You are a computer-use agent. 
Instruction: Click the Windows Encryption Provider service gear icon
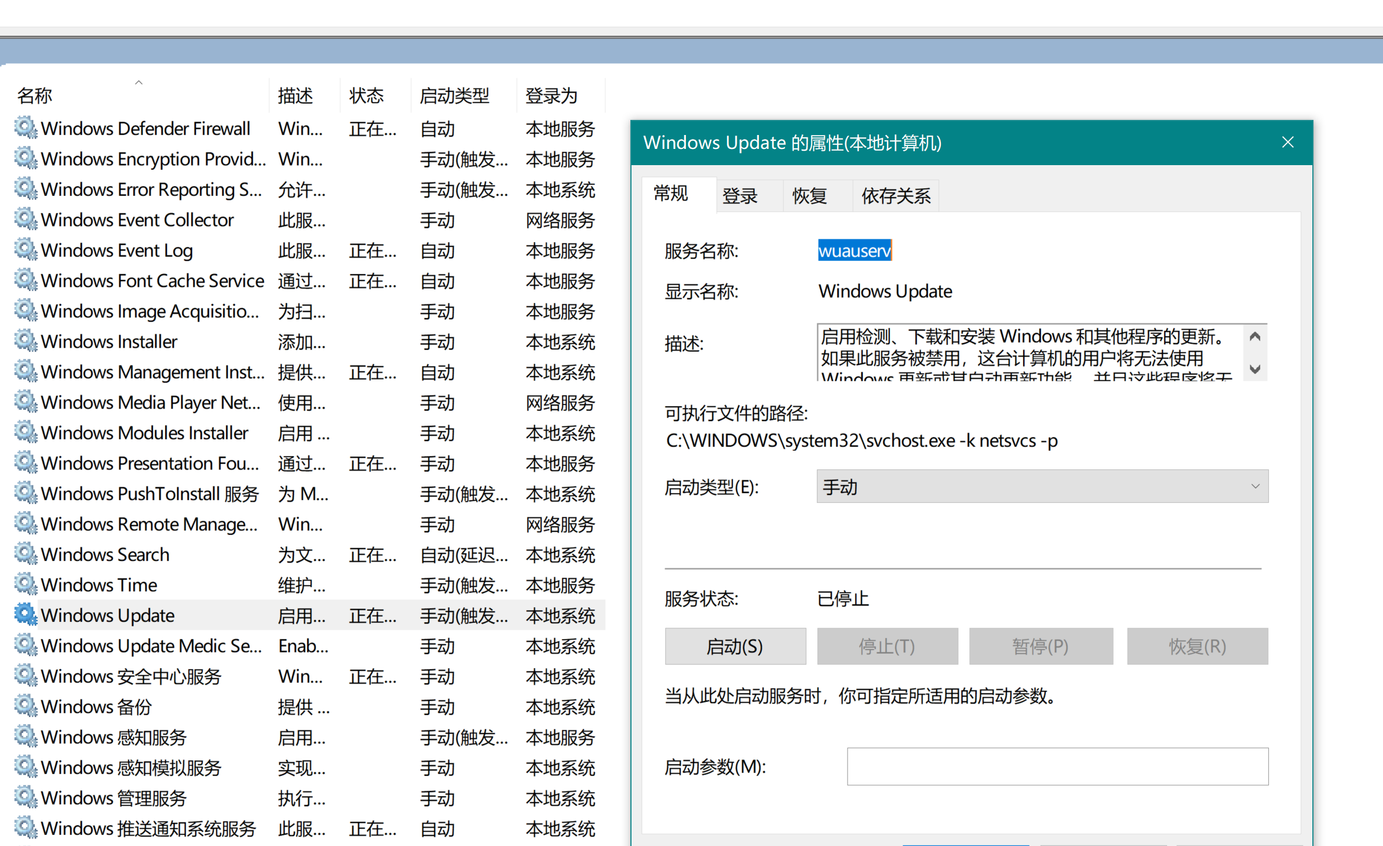click(x=25, y=158)
